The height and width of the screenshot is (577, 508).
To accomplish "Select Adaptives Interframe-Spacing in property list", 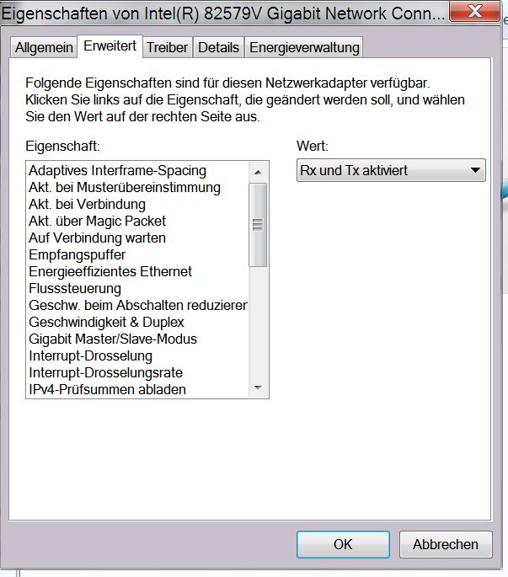I will [137, 170].
